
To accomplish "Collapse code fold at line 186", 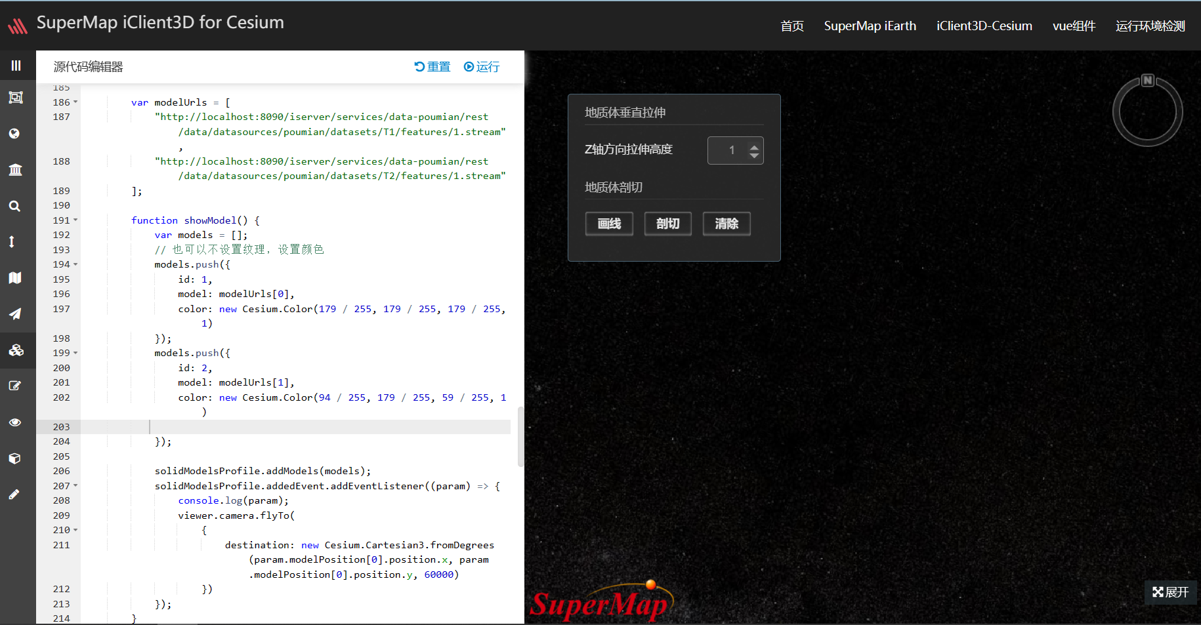I will pyautogui.click(x=75, y=102).
